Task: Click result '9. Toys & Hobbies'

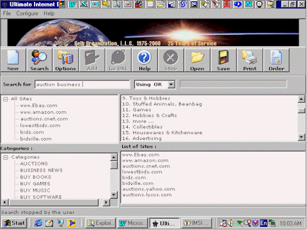Action: pos(146,98)
